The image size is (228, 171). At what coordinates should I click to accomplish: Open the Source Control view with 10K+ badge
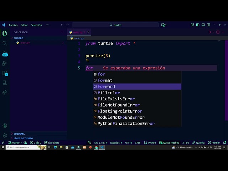pos(5,53)
